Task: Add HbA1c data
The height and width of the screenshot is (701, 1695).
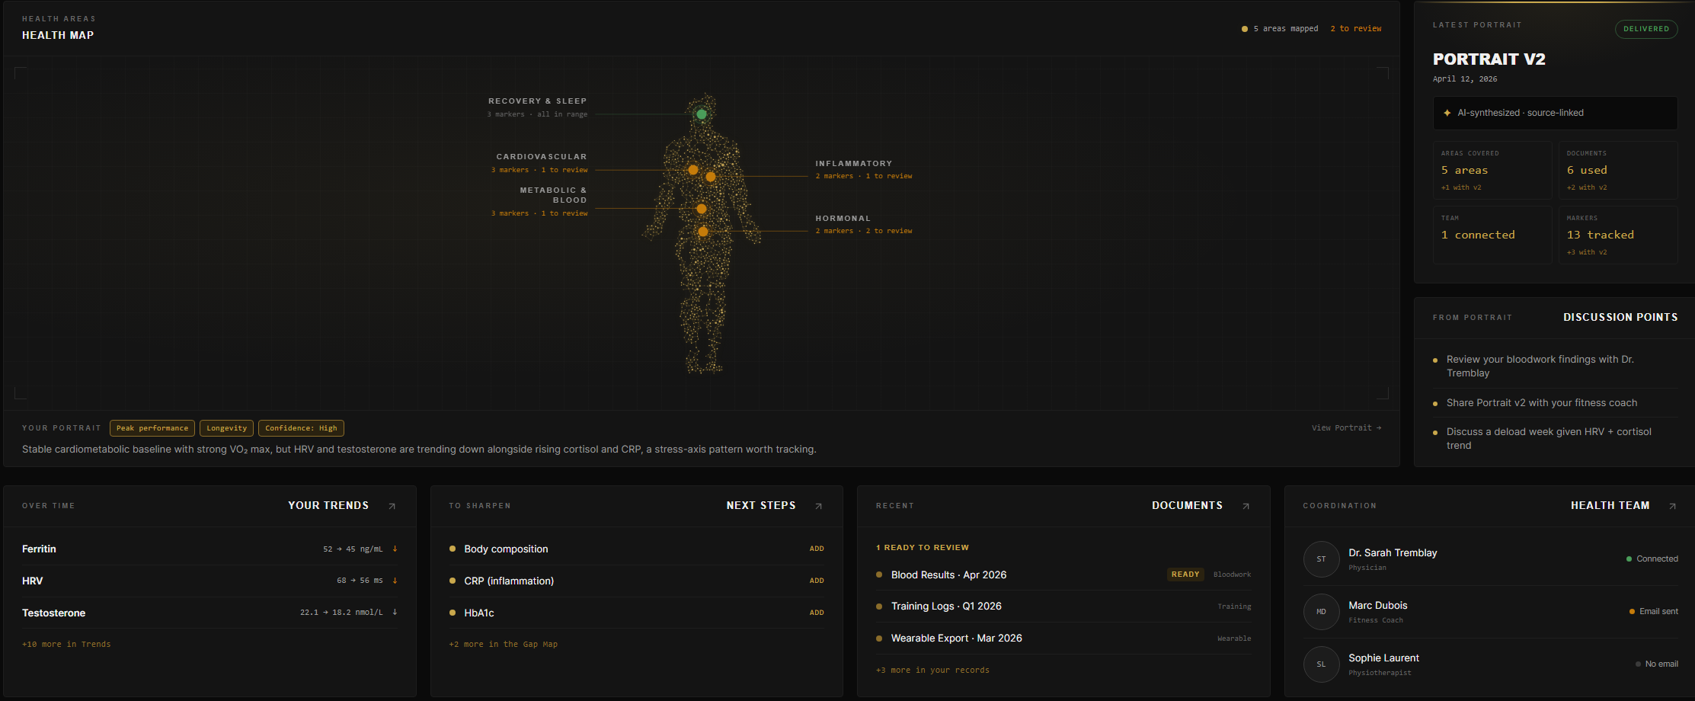Action: pyautogui.click(x=817, y=613)
